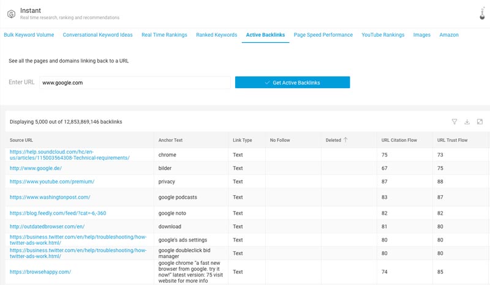
Task: Open the flask icon in top right
Action: (x=482, y=13)
